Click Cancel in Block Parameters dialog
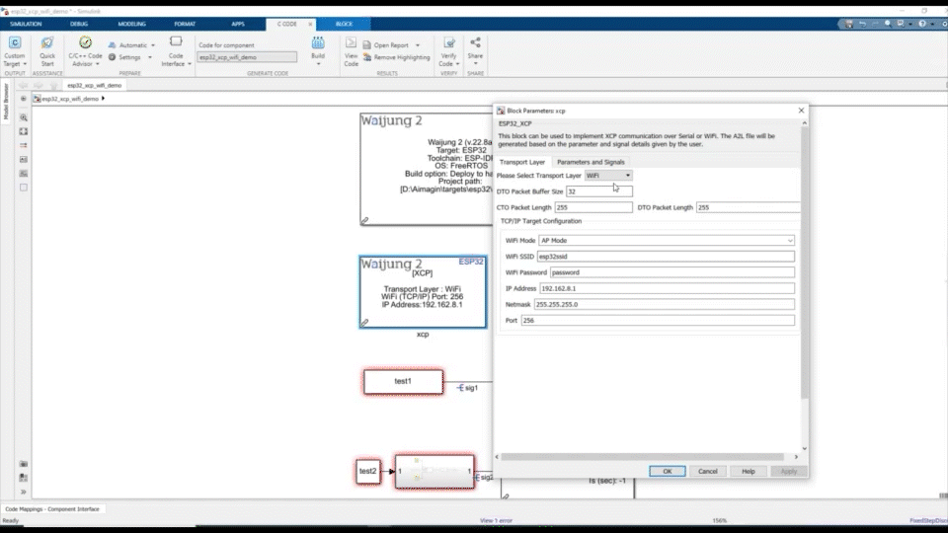 point(707,472)
